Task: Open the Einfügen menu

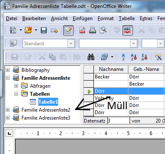Action: (82, 18)
